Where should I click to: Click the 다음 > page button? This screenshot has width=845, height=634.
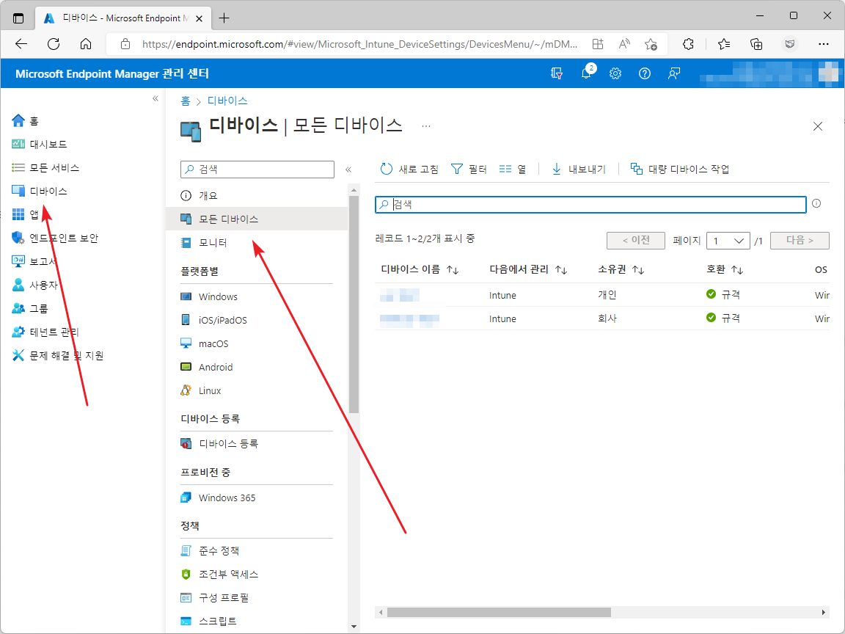pos(800,241)
